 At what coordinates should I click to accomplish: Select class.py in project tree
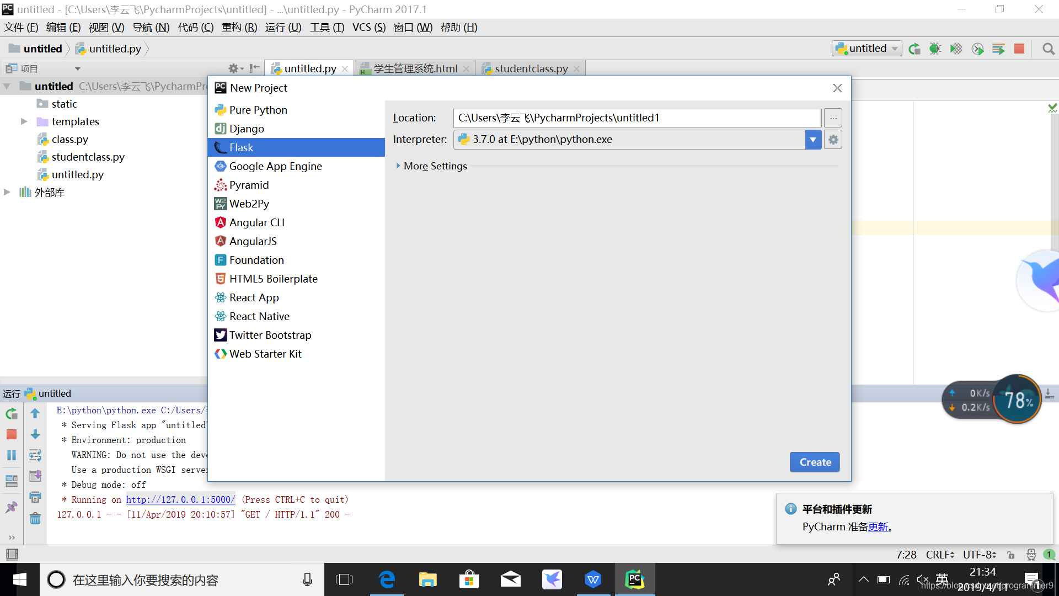click(x=70, y=139)
